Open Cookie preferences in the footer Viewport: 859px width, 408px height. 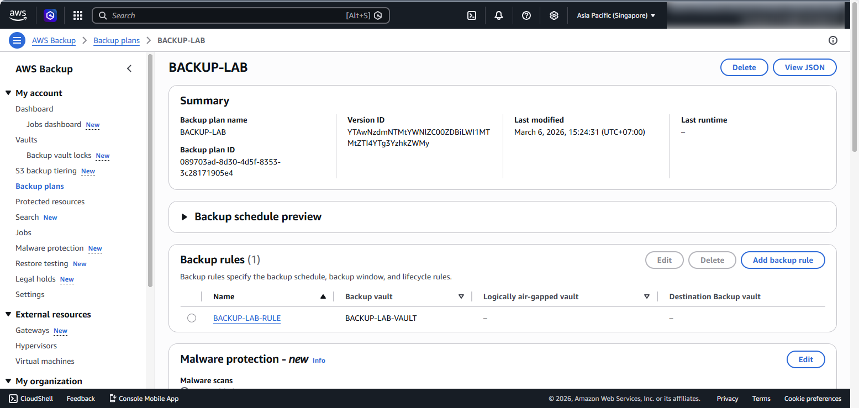click(x=813, y=399)
